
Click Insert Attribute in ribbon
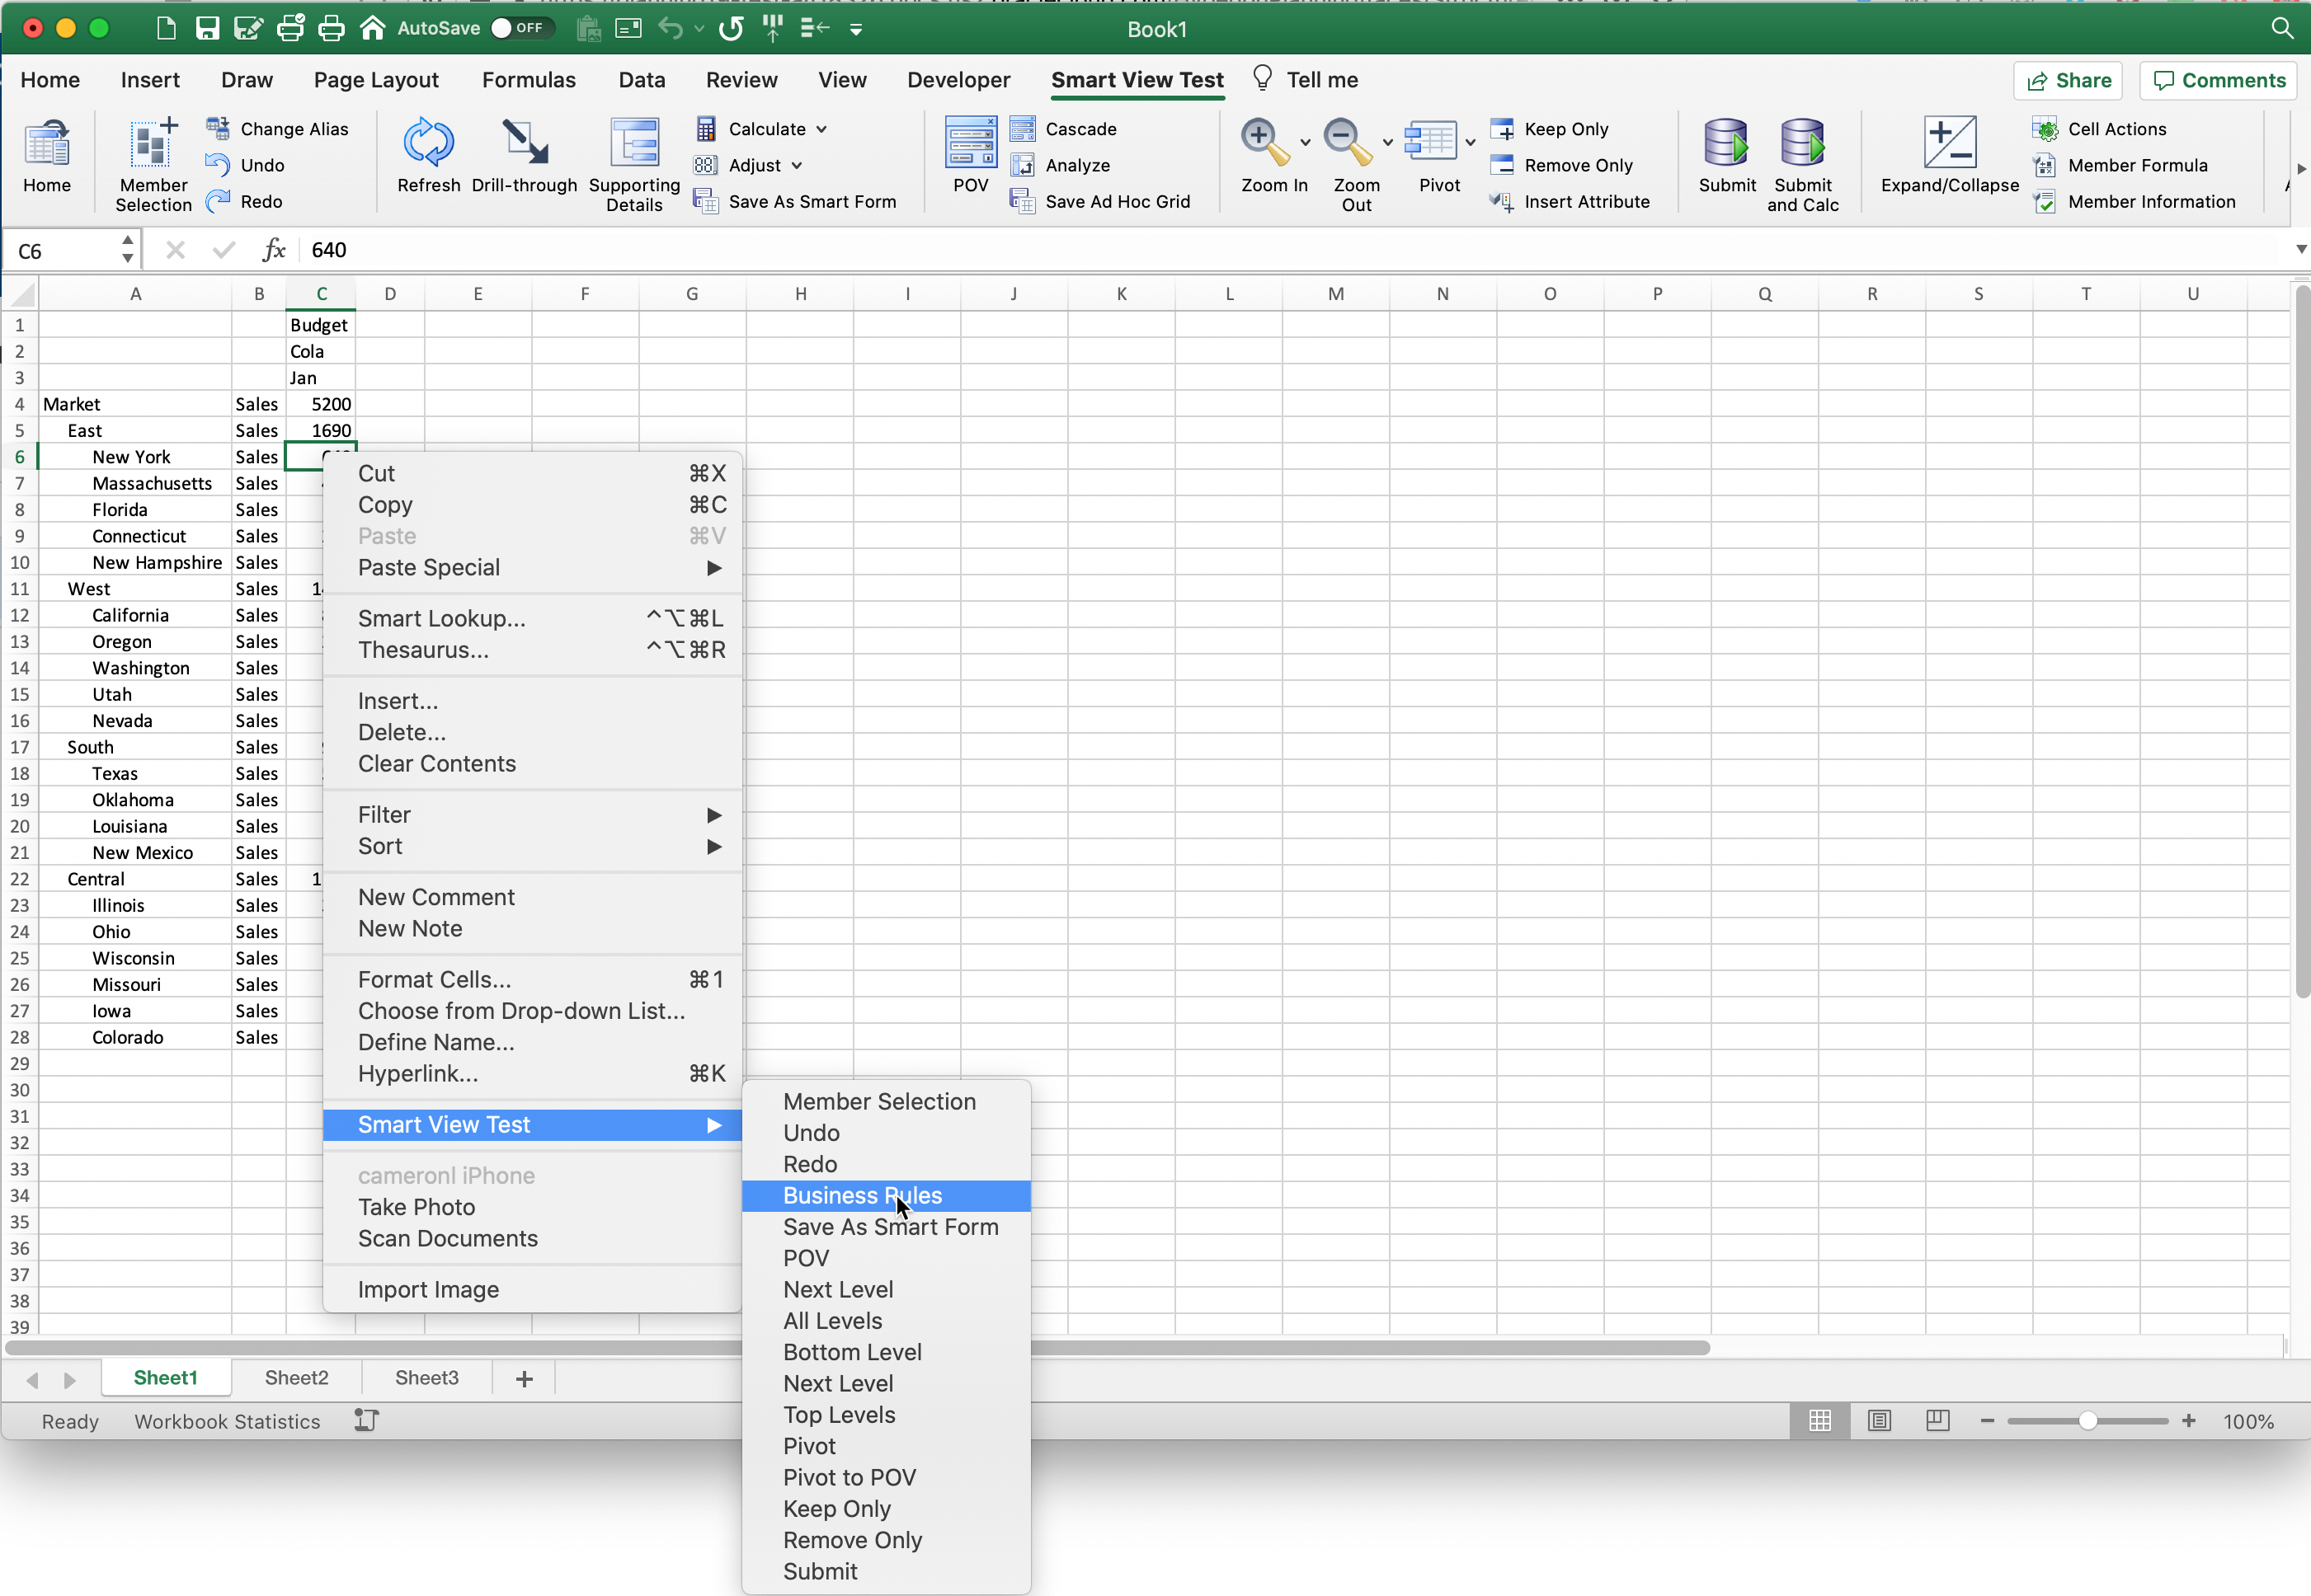pyautogui.click(x=1570, y=201)
